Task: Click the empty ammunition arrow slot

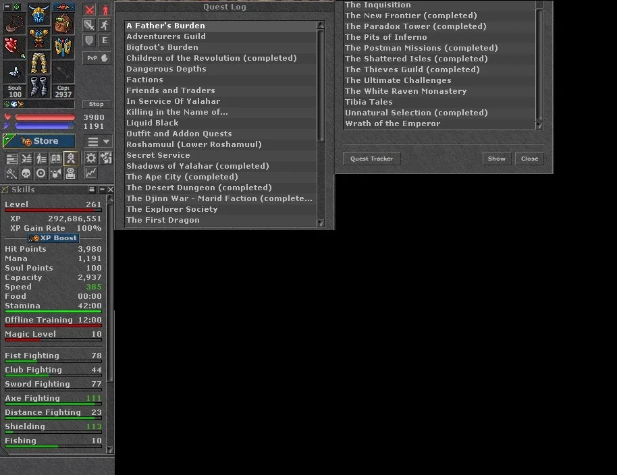Action: pos(63,72)
